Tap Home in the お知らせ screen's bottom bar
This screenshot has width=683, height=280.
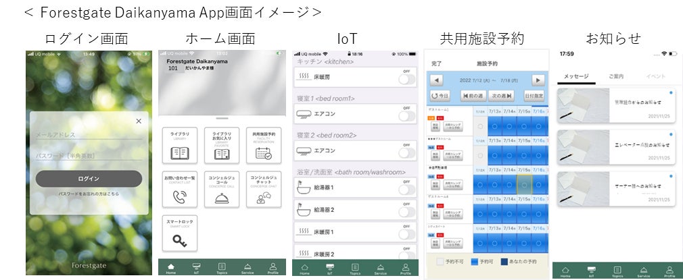click(565, 272)
